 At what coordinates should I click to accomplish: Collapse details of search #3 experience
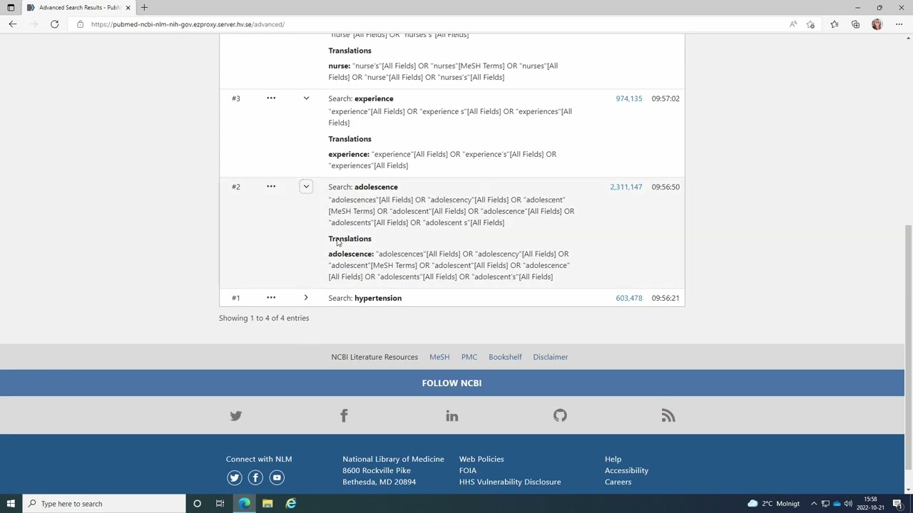306,98
